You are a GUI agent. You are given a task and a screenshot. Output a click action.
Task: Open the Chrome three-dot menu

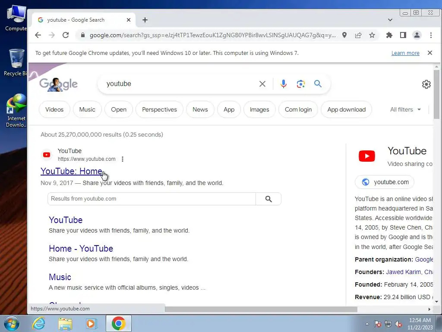tap(431, 35)
